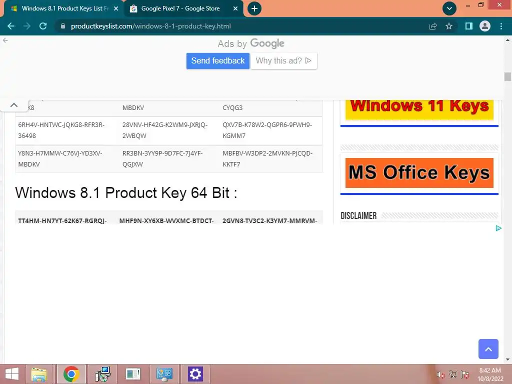Screen dimensions: 512x384
Task: Open a new browser tab
Action: pos(254,8)
